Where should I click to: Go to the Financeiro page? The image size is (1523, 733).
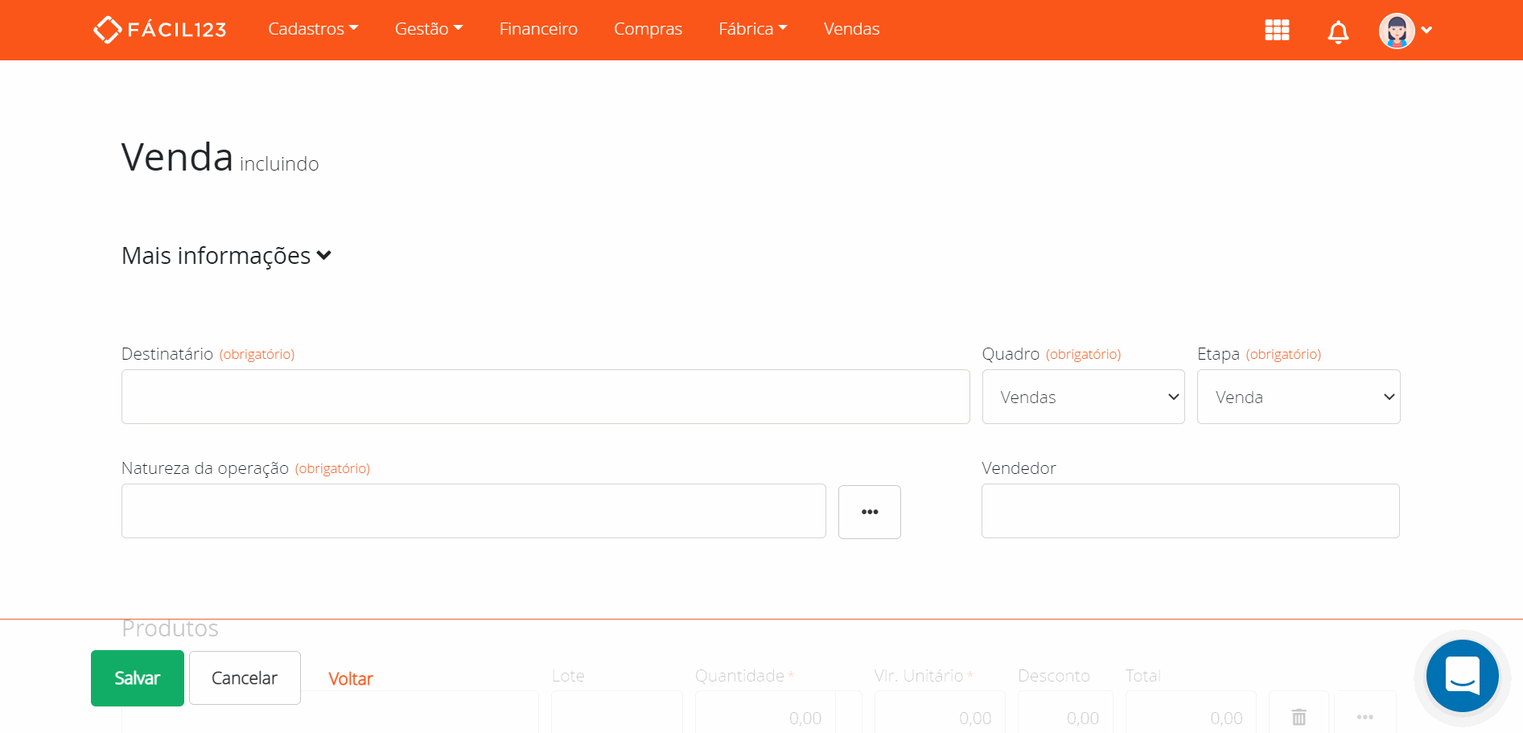(538, 29)
